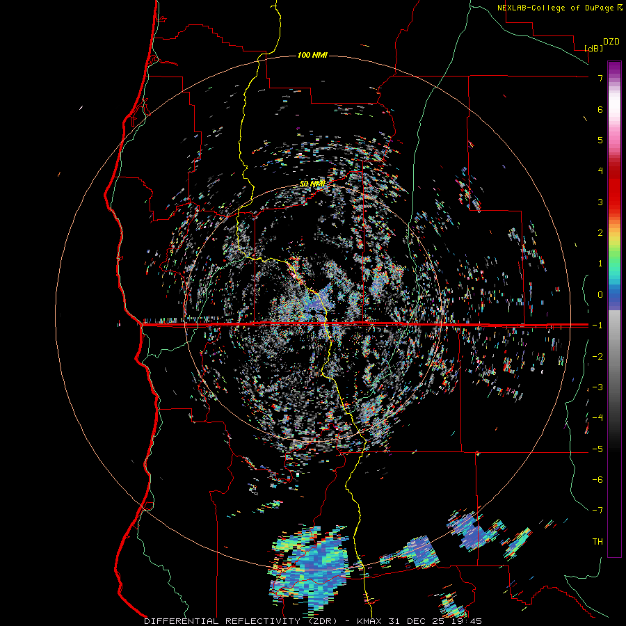626x626 pixels.
Task: Click the 5 tick label on color scale
Action: [600, 140]
